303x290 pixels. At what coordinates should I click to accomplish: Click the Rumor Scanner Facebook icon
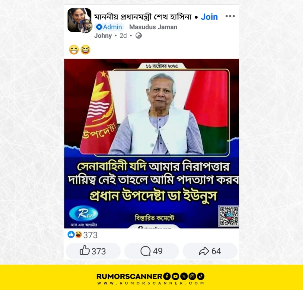(x=167, y=276)
